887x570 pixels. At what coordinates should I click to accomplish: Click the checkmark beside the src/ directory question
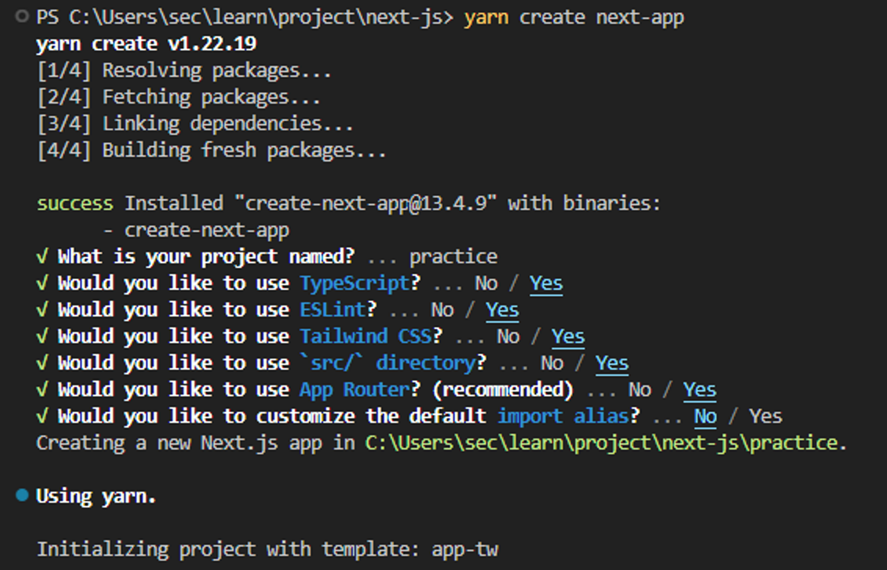tap(42, 363)
